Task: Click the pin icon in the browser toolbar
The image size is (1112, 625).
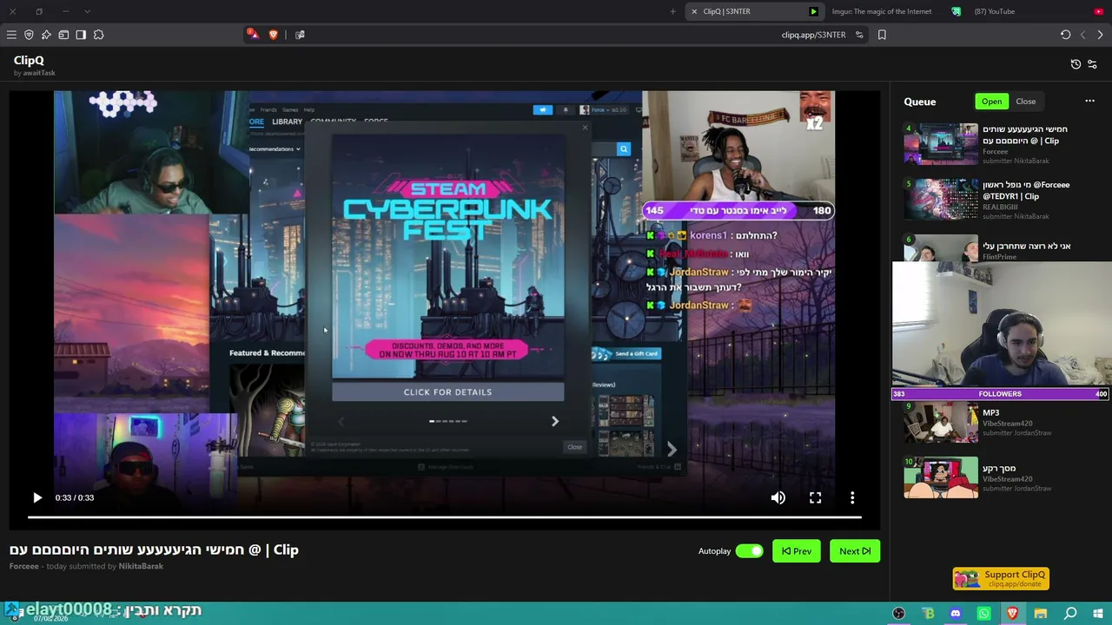Action: point(46,35)
